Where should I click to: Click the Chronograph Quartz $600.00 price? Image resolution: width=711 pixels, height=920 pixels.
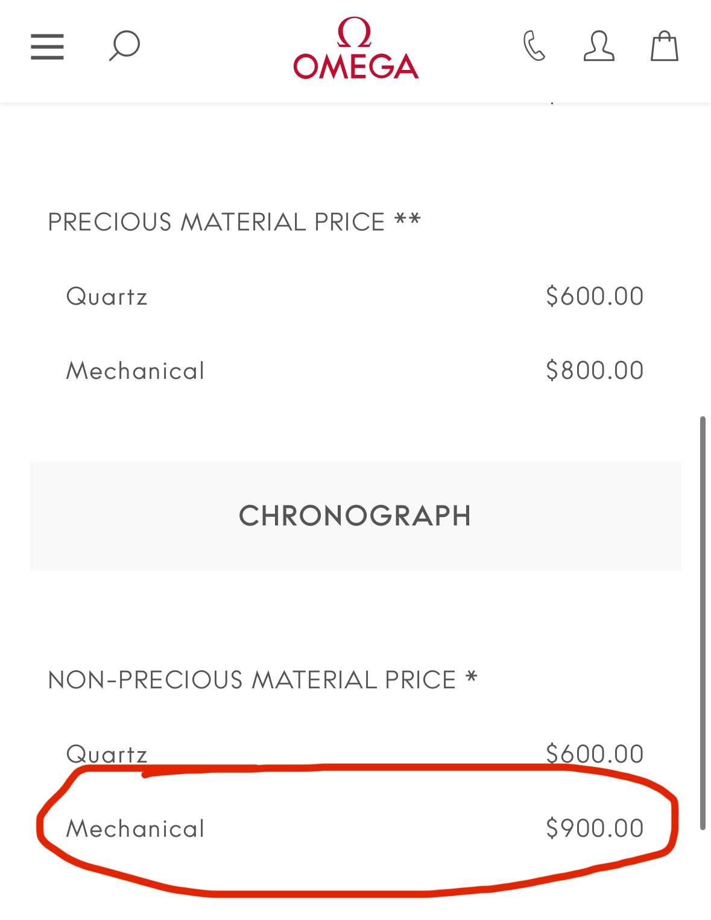click(595, 754)
